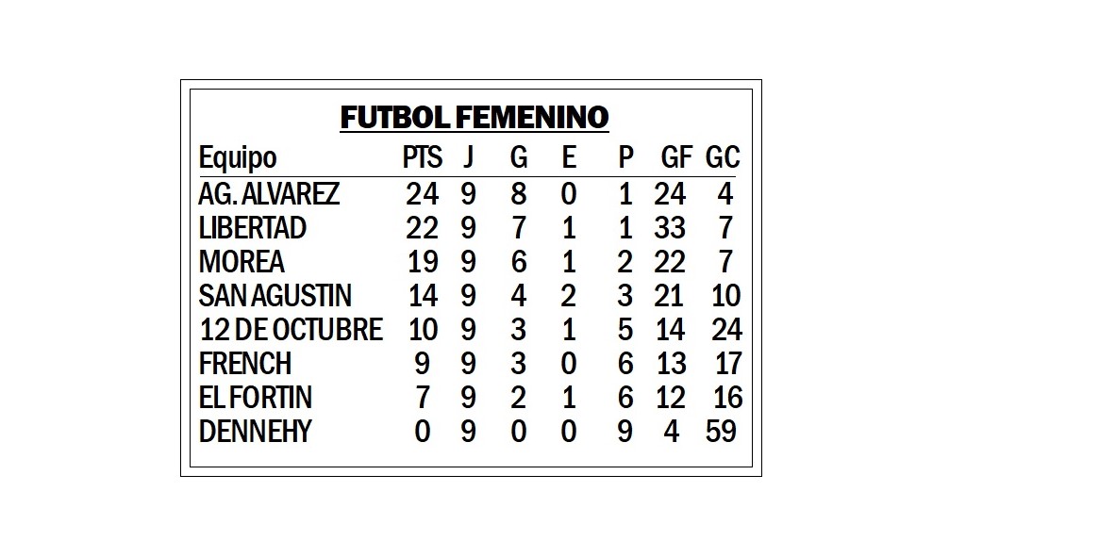Click the PTS column header
The width and height of the screenshot is (1116, 557).
[422, 157]
